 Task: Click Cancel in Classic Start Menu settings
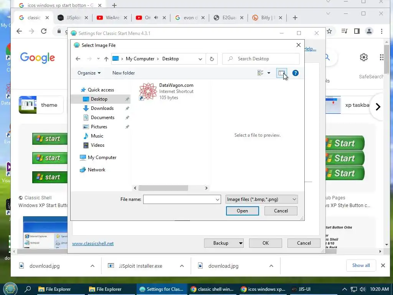point(304,243)
